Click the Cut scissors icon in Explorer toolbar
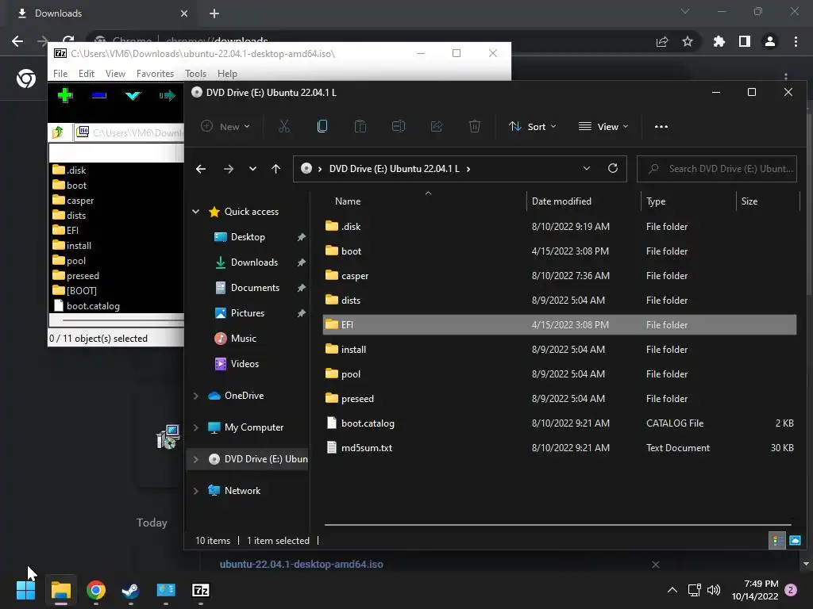Viewport: 813px width, 609px height. coord(284,126)
